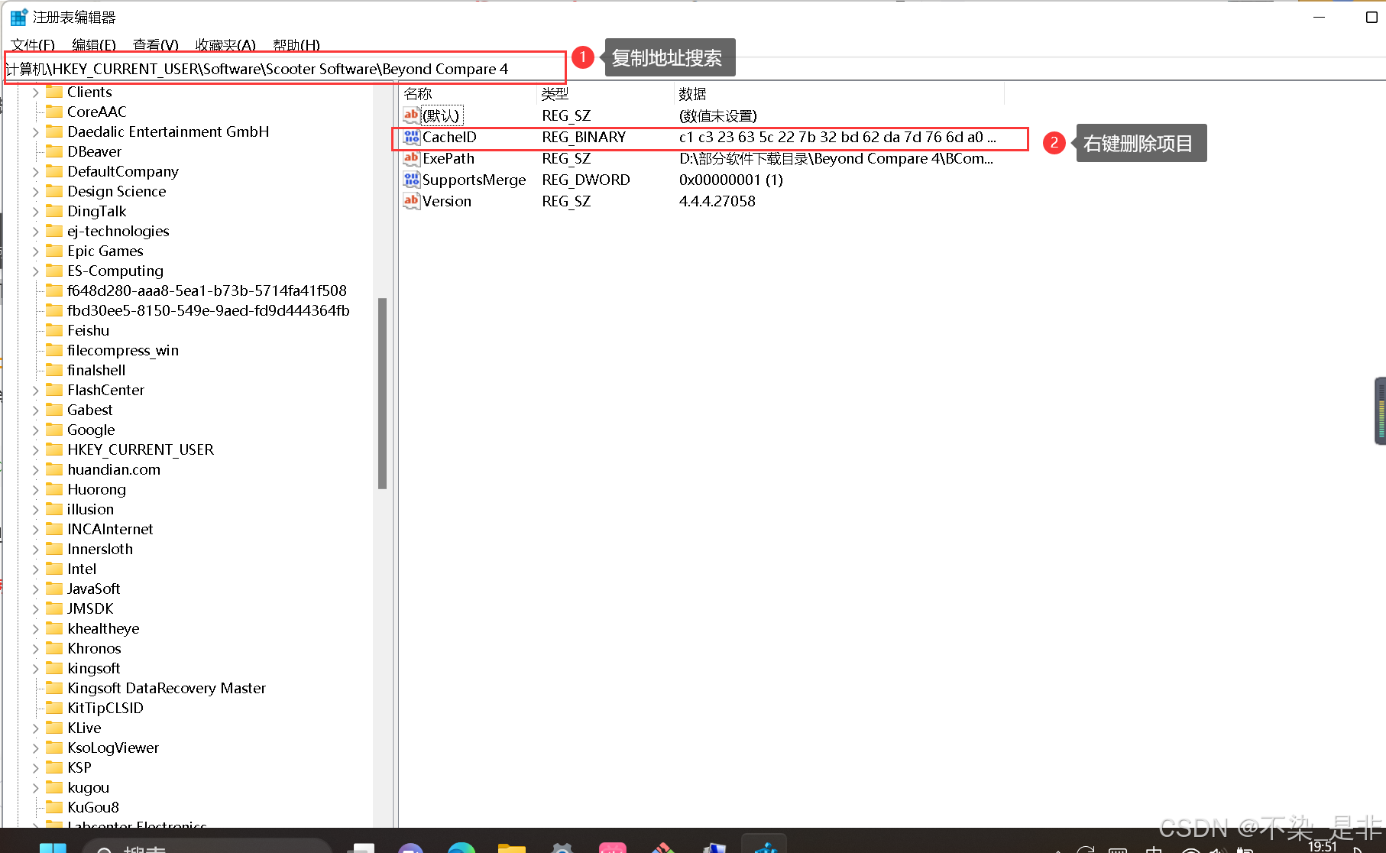Viewport: 1386px width, 853px height.
Task: Select the CacheID value name
Action: coord(449,137)
